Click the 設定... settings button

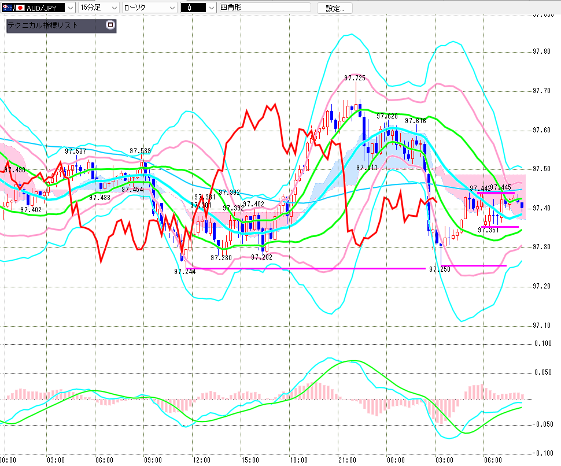[334, 8]
